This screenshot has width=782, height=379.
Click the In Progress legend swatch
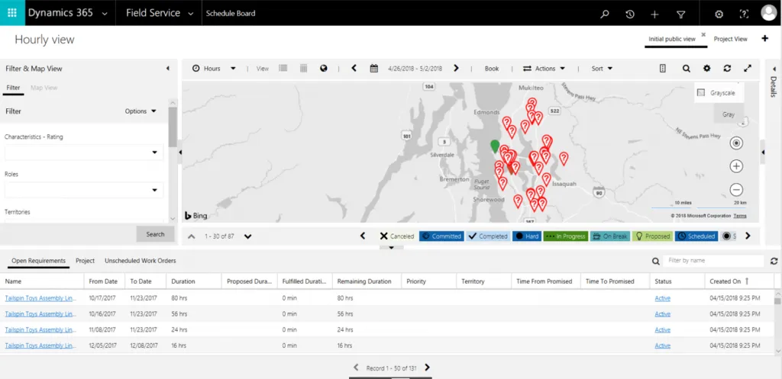pos(565,236)
